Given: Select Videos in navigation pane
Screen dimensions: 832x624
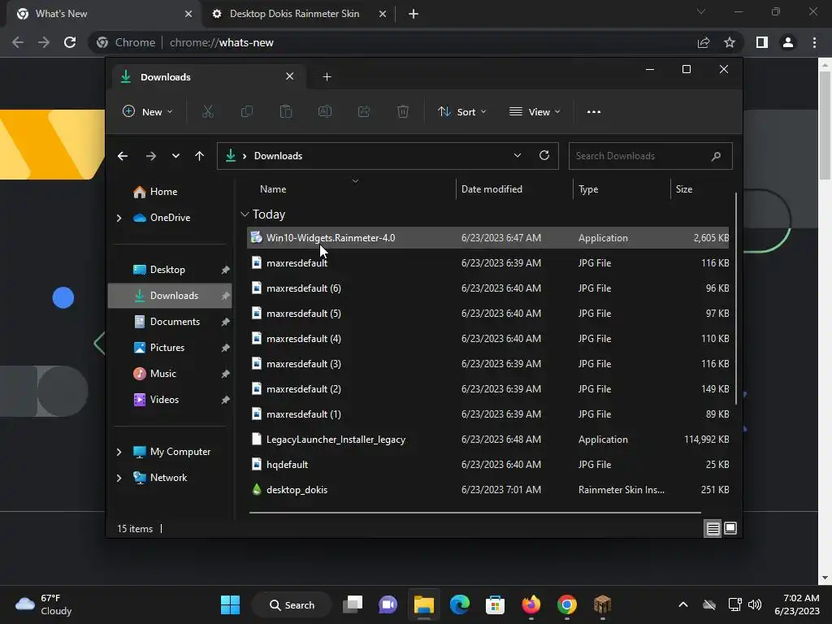Looking at the screenshot, I should (x=171, y=400).
